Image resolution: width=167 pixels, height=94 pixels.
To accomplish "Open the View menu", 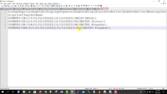I will (14, 4).
